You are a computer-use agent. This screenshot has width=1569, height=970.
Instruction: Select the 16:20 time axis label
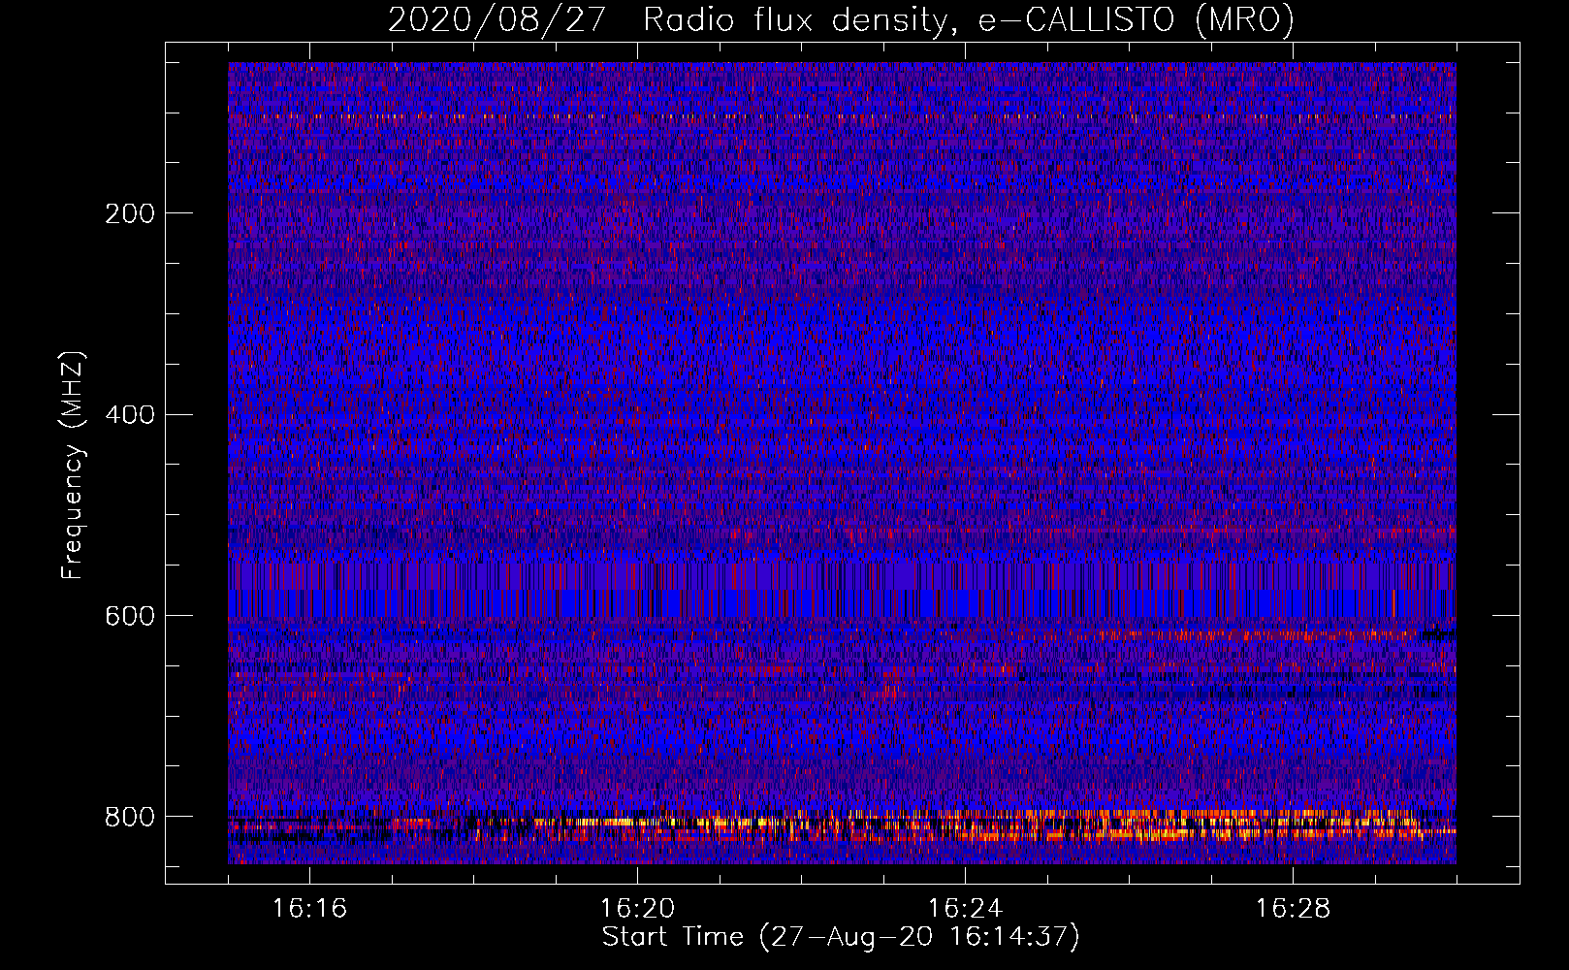point(637,909)
